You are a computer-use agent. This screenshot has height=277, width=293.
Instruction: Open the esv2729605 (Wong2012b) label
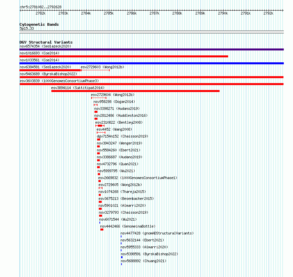[120, 185]
